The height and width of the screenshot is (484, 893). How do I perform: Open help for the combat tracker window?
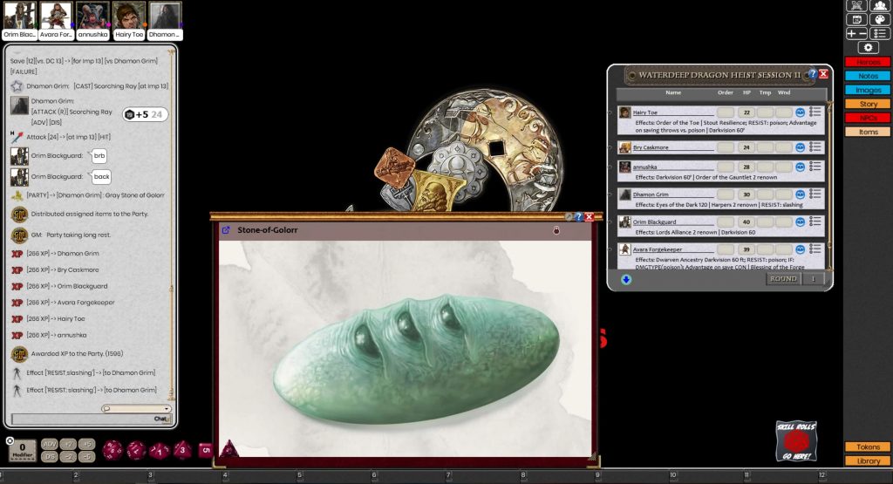[813, 73]
